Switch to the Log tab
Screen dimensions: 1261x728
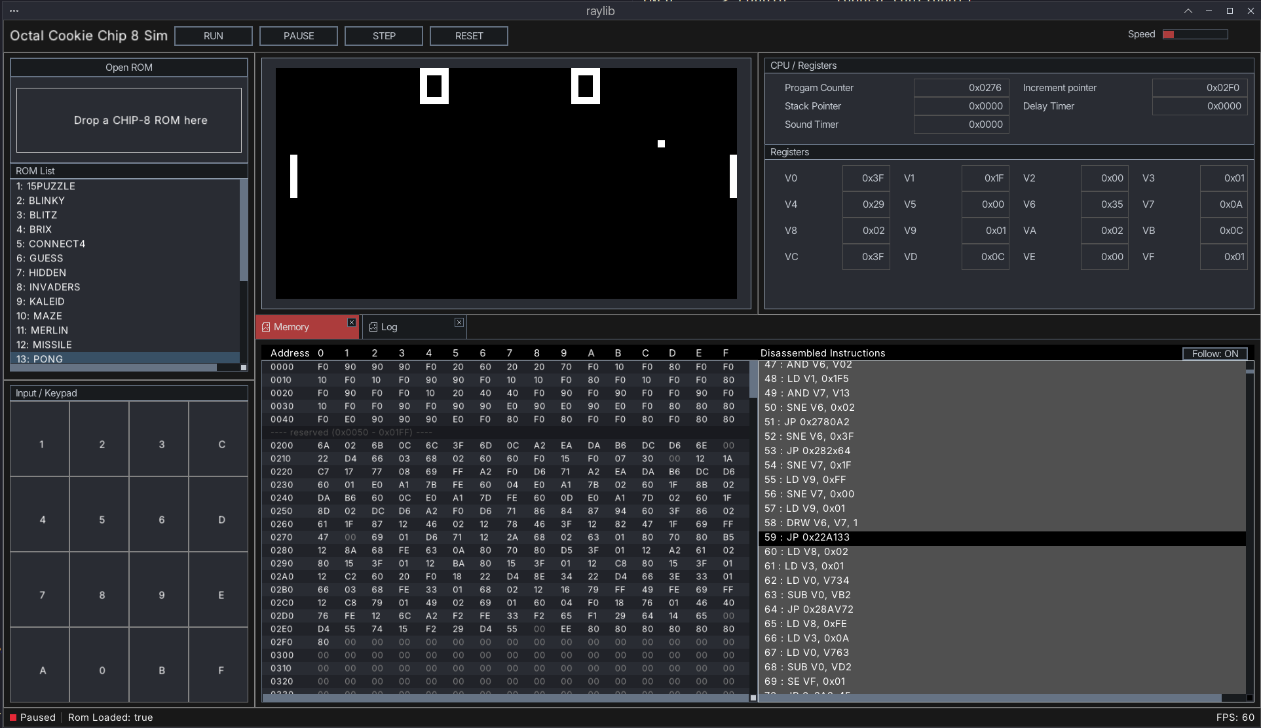(415, 327)
